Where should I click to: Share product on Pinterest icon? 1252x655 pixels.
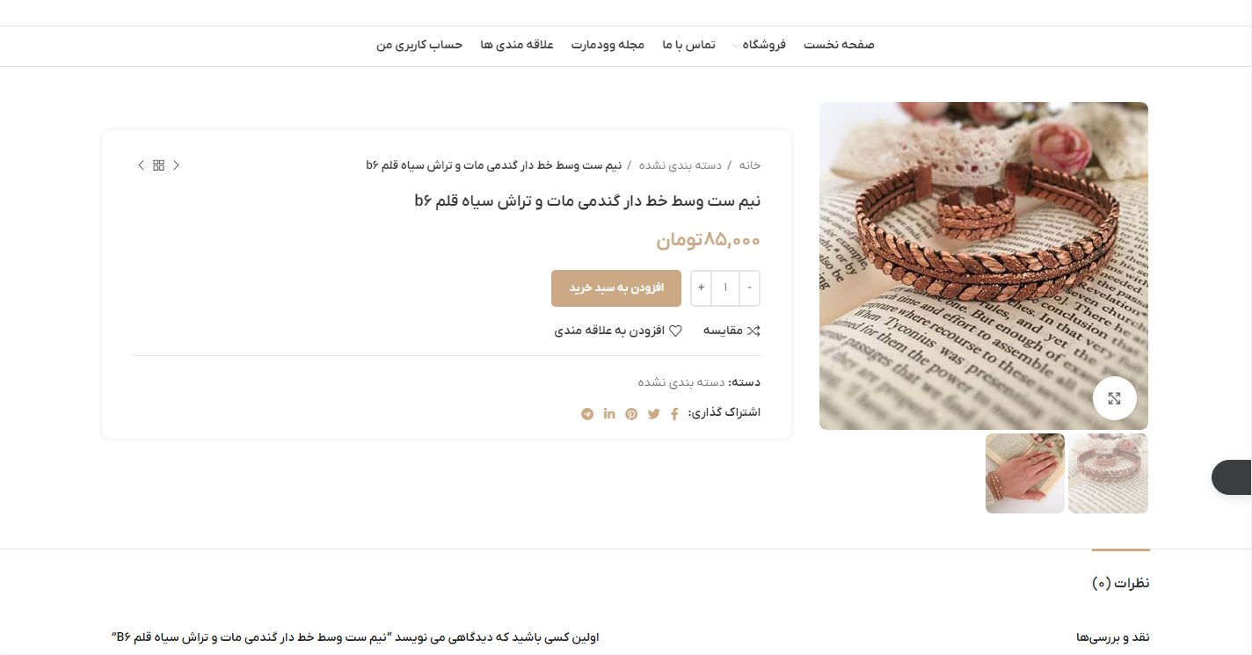point(631,414)
